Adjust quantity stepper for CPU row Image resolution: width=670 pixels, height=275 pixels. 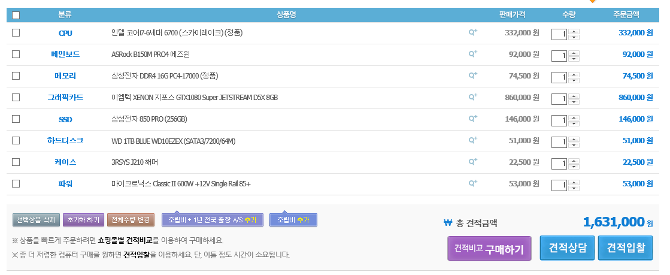(574, 34)
